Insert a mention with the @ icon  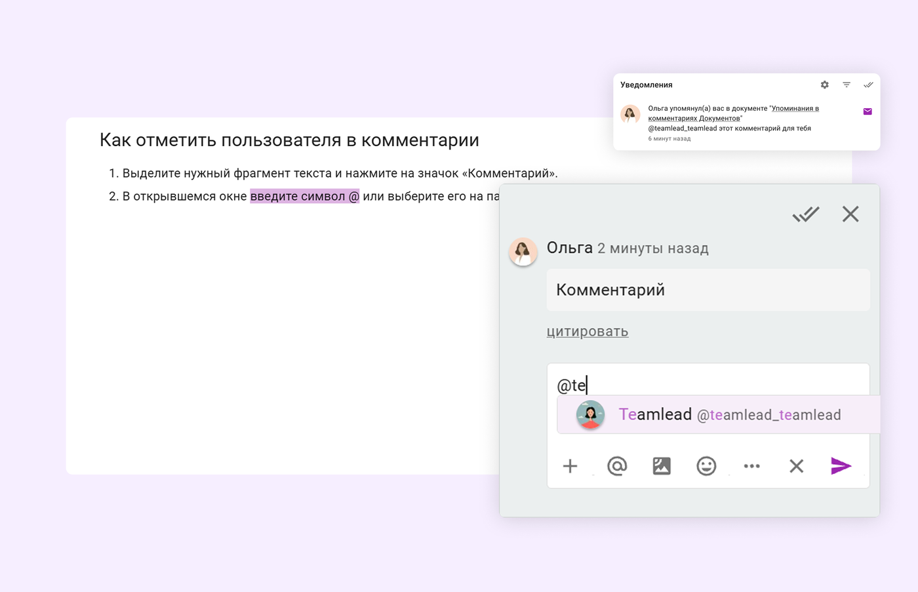point(617,466)
